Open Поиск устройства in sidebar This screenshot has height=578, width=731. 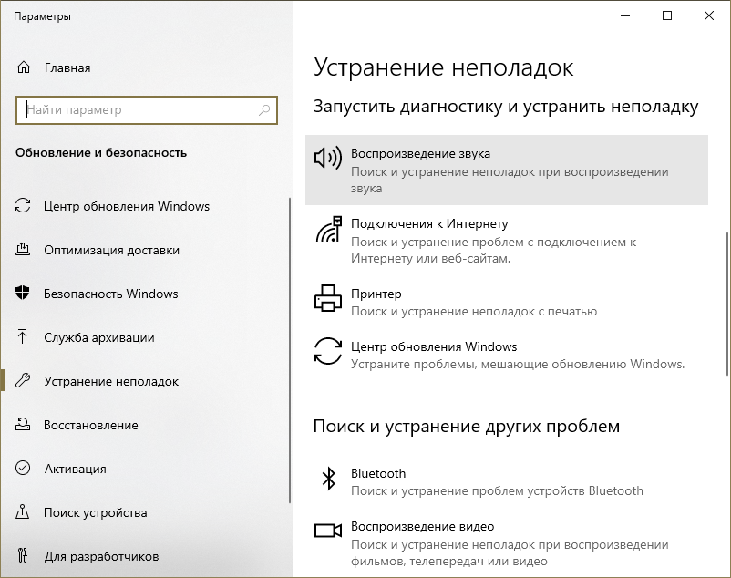[x=95, y=512]
